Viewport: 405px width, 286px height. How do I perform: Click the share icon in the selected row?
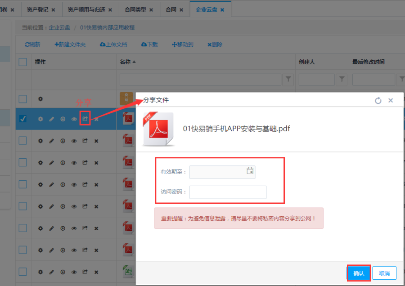pos(85,119)
